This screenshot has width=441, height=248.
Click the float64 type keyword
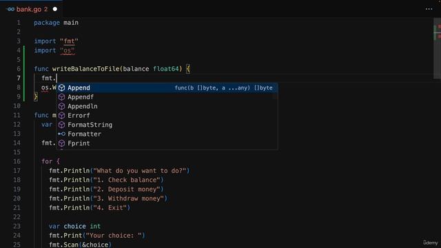click(x=166, y=69)
